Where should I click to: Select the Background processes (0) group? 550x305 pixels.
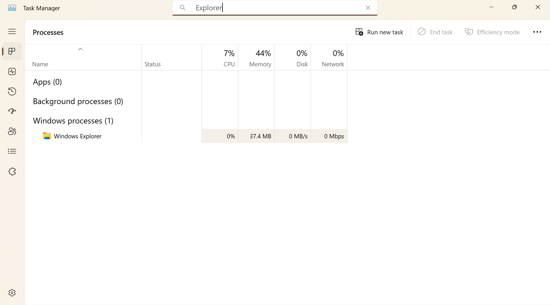78,101
